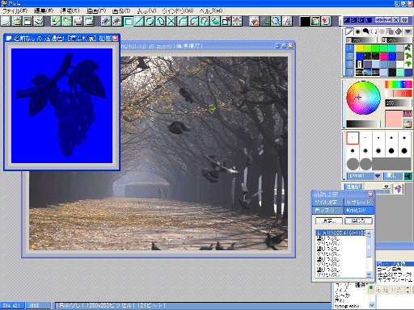Click the dotted color pattern toolbar icon
Viewport: 414px width, 310px height.
[237, 21]
